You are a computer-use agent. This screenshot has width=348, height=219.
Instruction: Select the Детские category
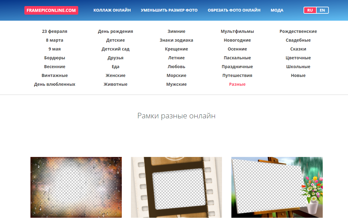[116, 40]
